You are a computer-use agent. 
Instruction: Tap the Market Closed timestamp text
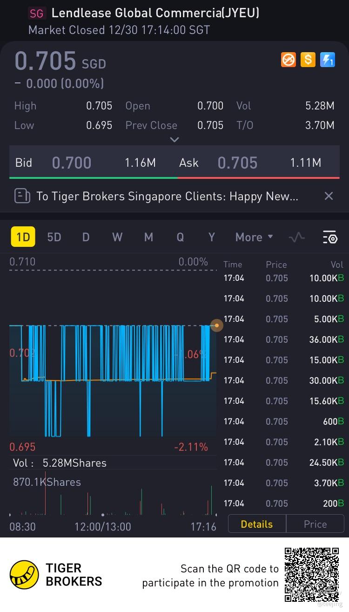click(119, 30)
